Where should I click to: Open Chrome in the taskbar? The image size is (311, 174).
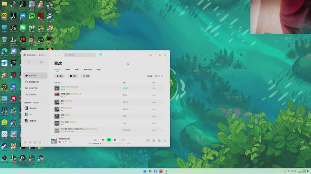pos(150,171)
